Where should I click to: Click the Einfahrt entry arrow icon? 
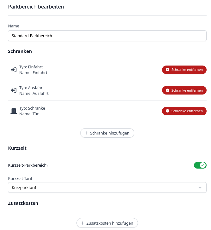pyautogui.click(x=14, y=70)
